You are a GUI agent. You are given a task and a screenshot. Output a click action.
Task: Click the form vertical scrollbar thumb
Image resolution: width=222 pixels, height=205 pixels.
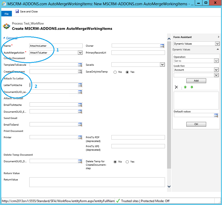(169, 104)
